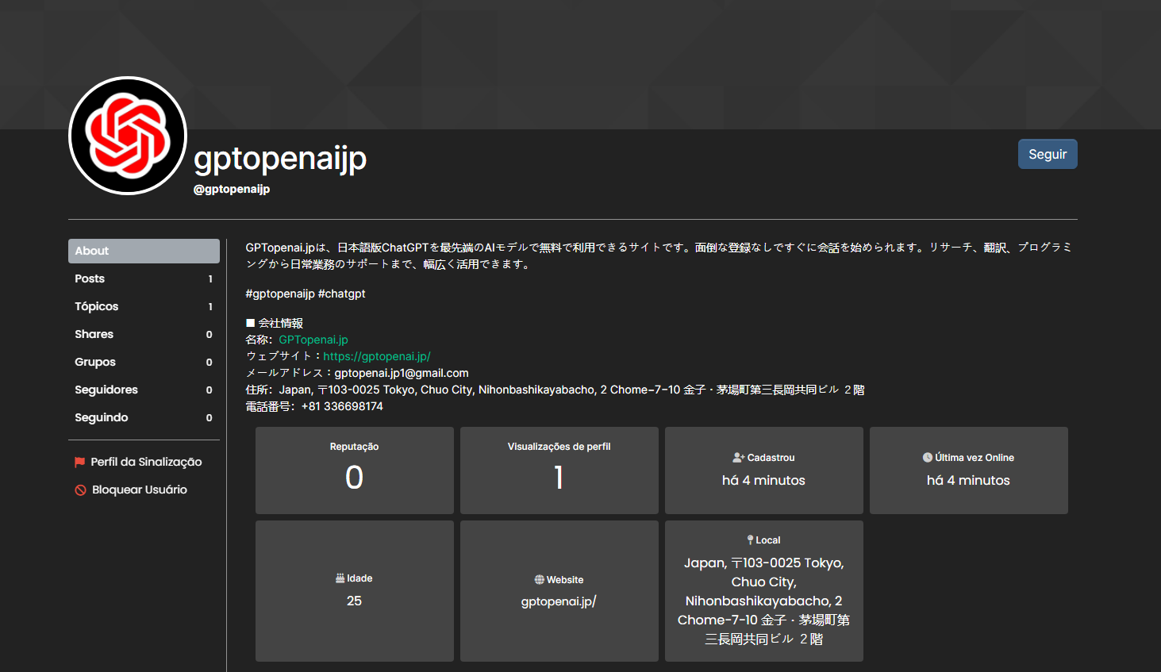1161x672 pixels.
Task: Click the Tópicos count badge 1
Action: click(210, 306)
